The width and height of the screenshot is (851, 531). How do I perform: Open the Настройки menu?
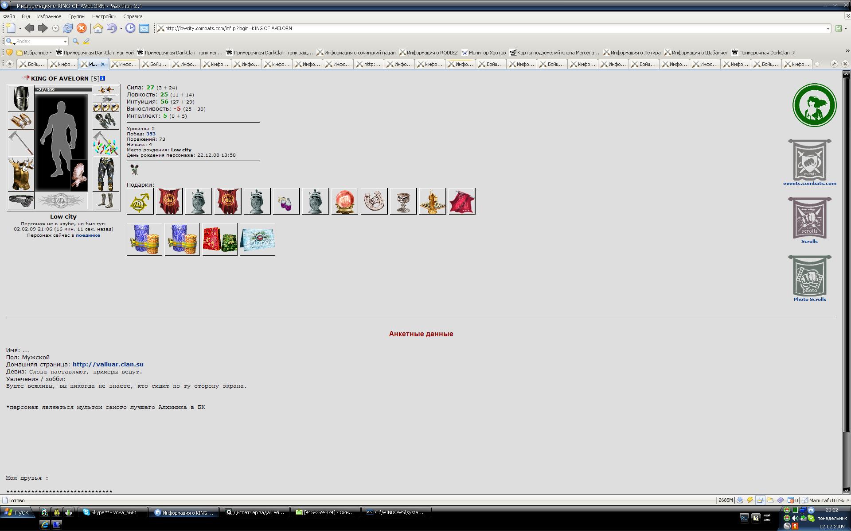click(x=104, y=16)
